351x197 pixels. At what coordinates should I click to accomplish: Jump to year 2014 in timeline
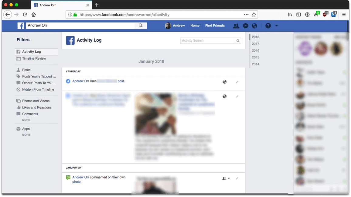click(x=255, y=64)
